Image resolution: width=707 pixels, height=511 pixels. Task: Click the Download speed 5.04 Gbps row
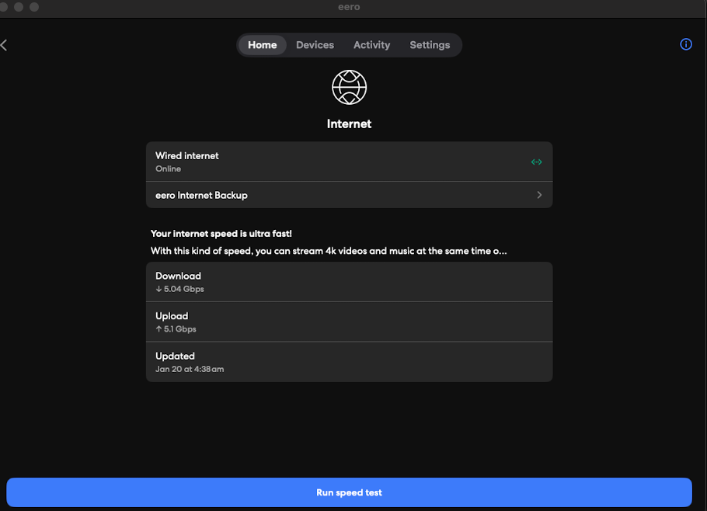click(350, 282)
